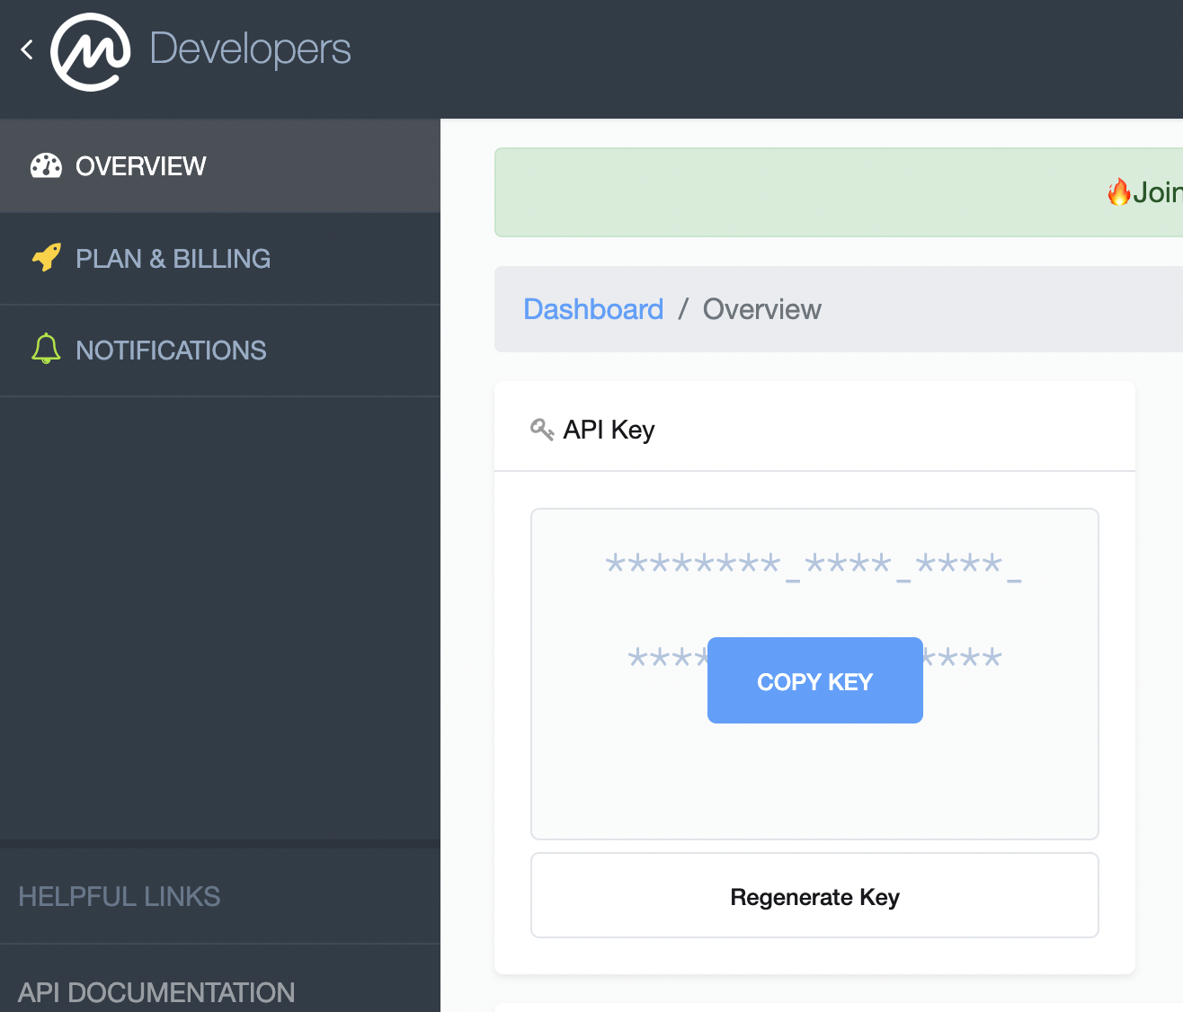
Task: Click the back chevron arrow in header
Action: [x=27, y=49]
